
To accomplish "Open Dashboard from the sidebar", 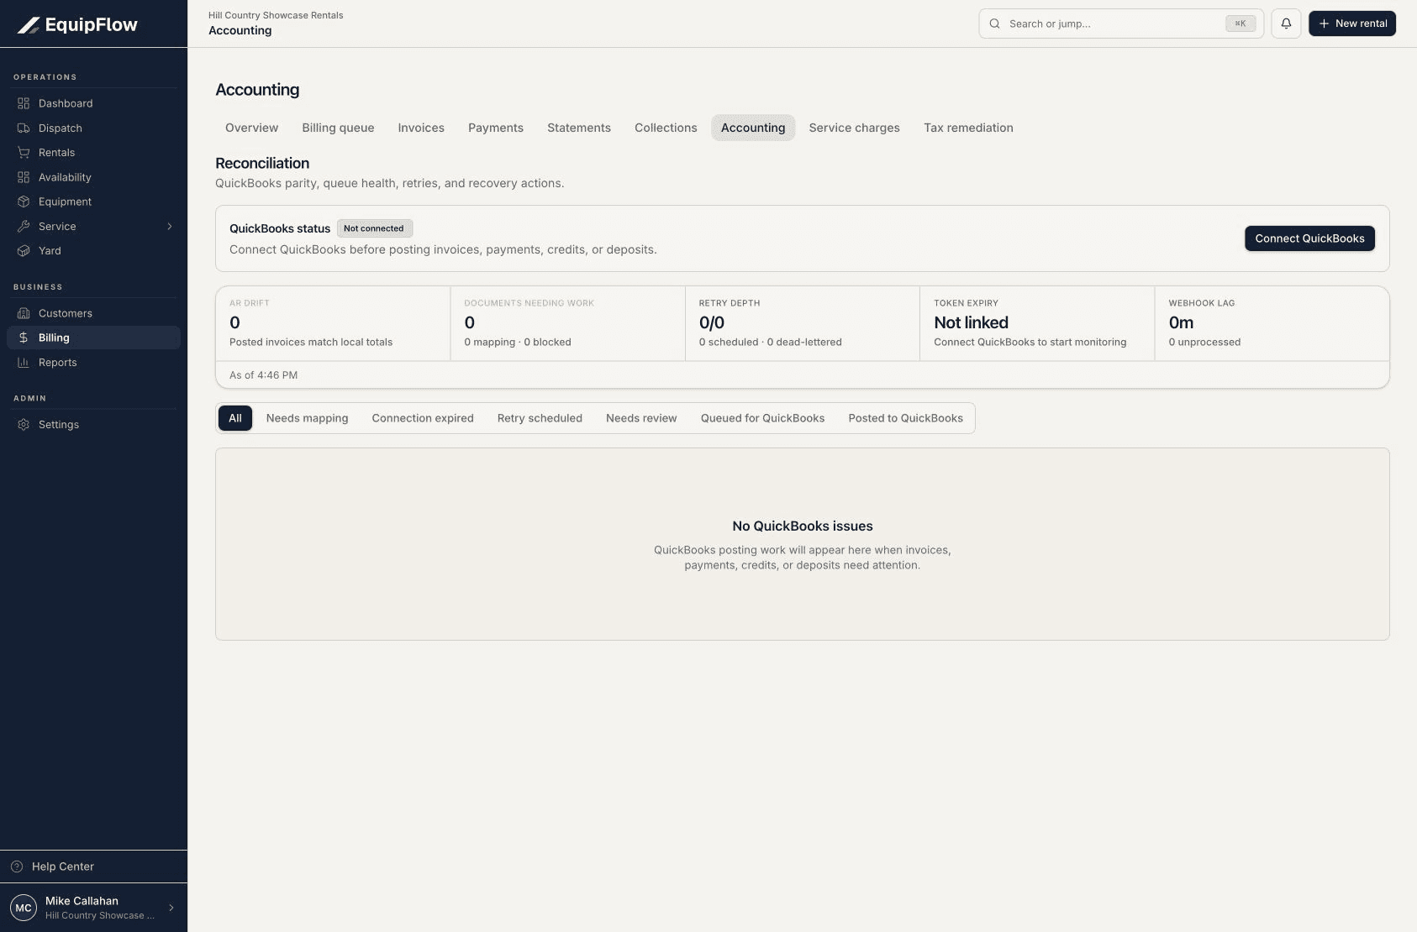I will (x=93, y=103).
